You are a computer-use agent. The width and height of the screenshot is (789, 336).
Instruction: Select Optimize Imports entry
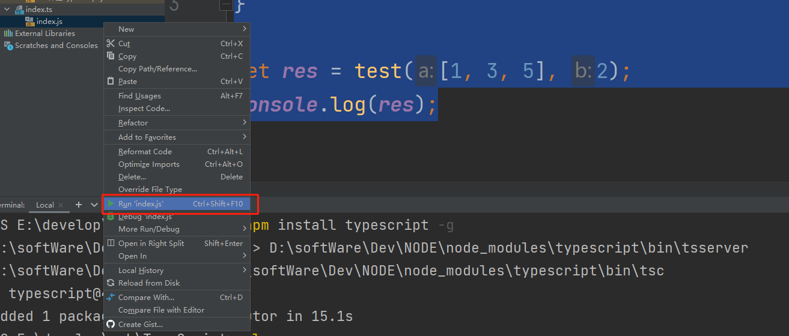(177, 164)
